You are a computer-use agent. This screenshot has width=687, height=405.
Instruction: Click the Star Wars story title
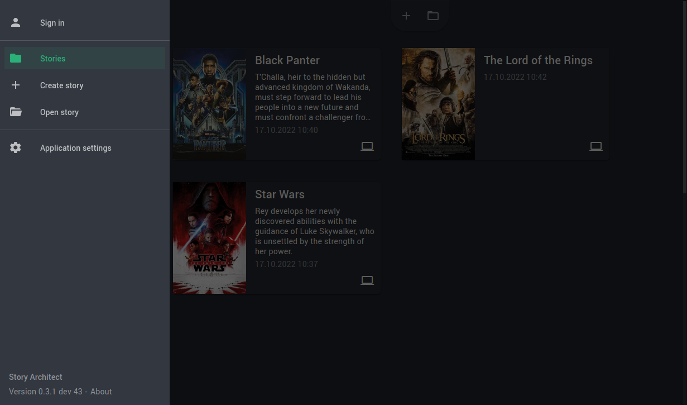click(280, 194)
